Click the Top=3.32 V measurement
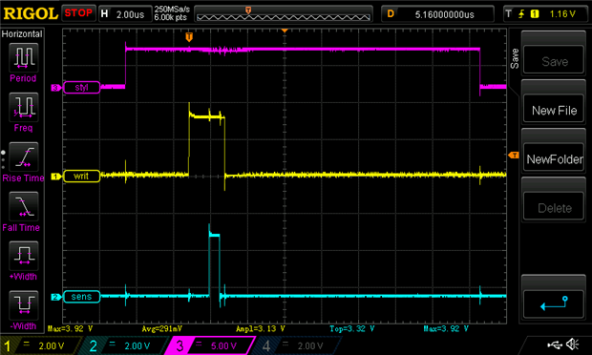The height and width of the screenshot is (355, 592). pyautogui.click(x=352, y=328)
